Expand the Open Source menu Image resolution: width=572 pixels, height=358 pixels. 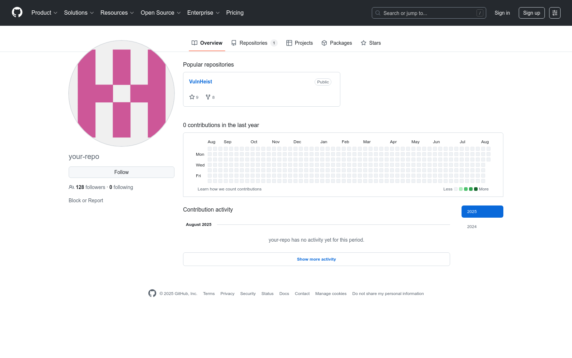coord(161,13)
